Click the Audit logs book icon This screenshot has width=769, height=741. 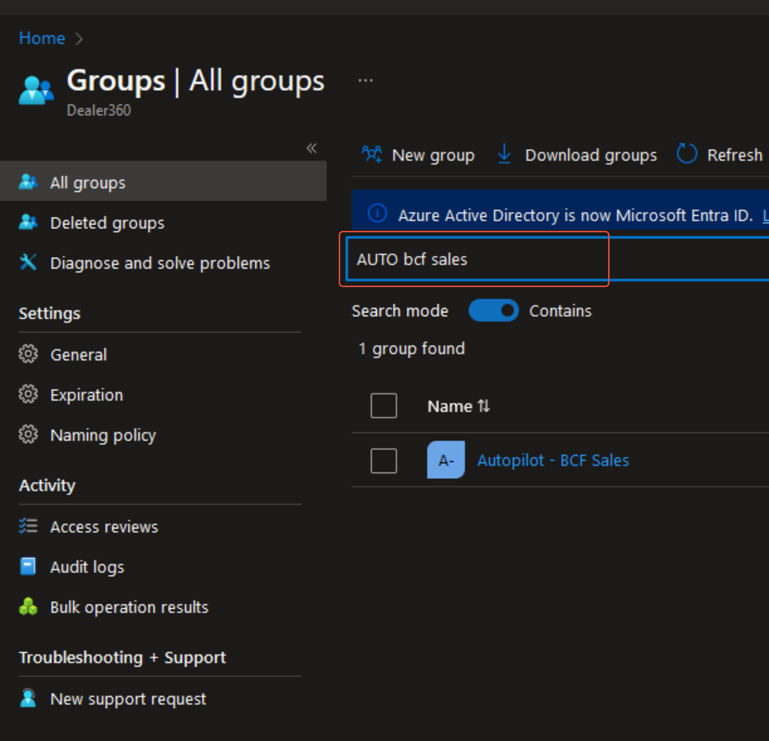[x=28, y=566]
